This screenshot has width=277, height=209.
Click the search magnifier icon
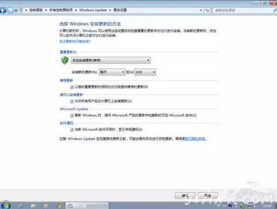(x=275, y=10)
